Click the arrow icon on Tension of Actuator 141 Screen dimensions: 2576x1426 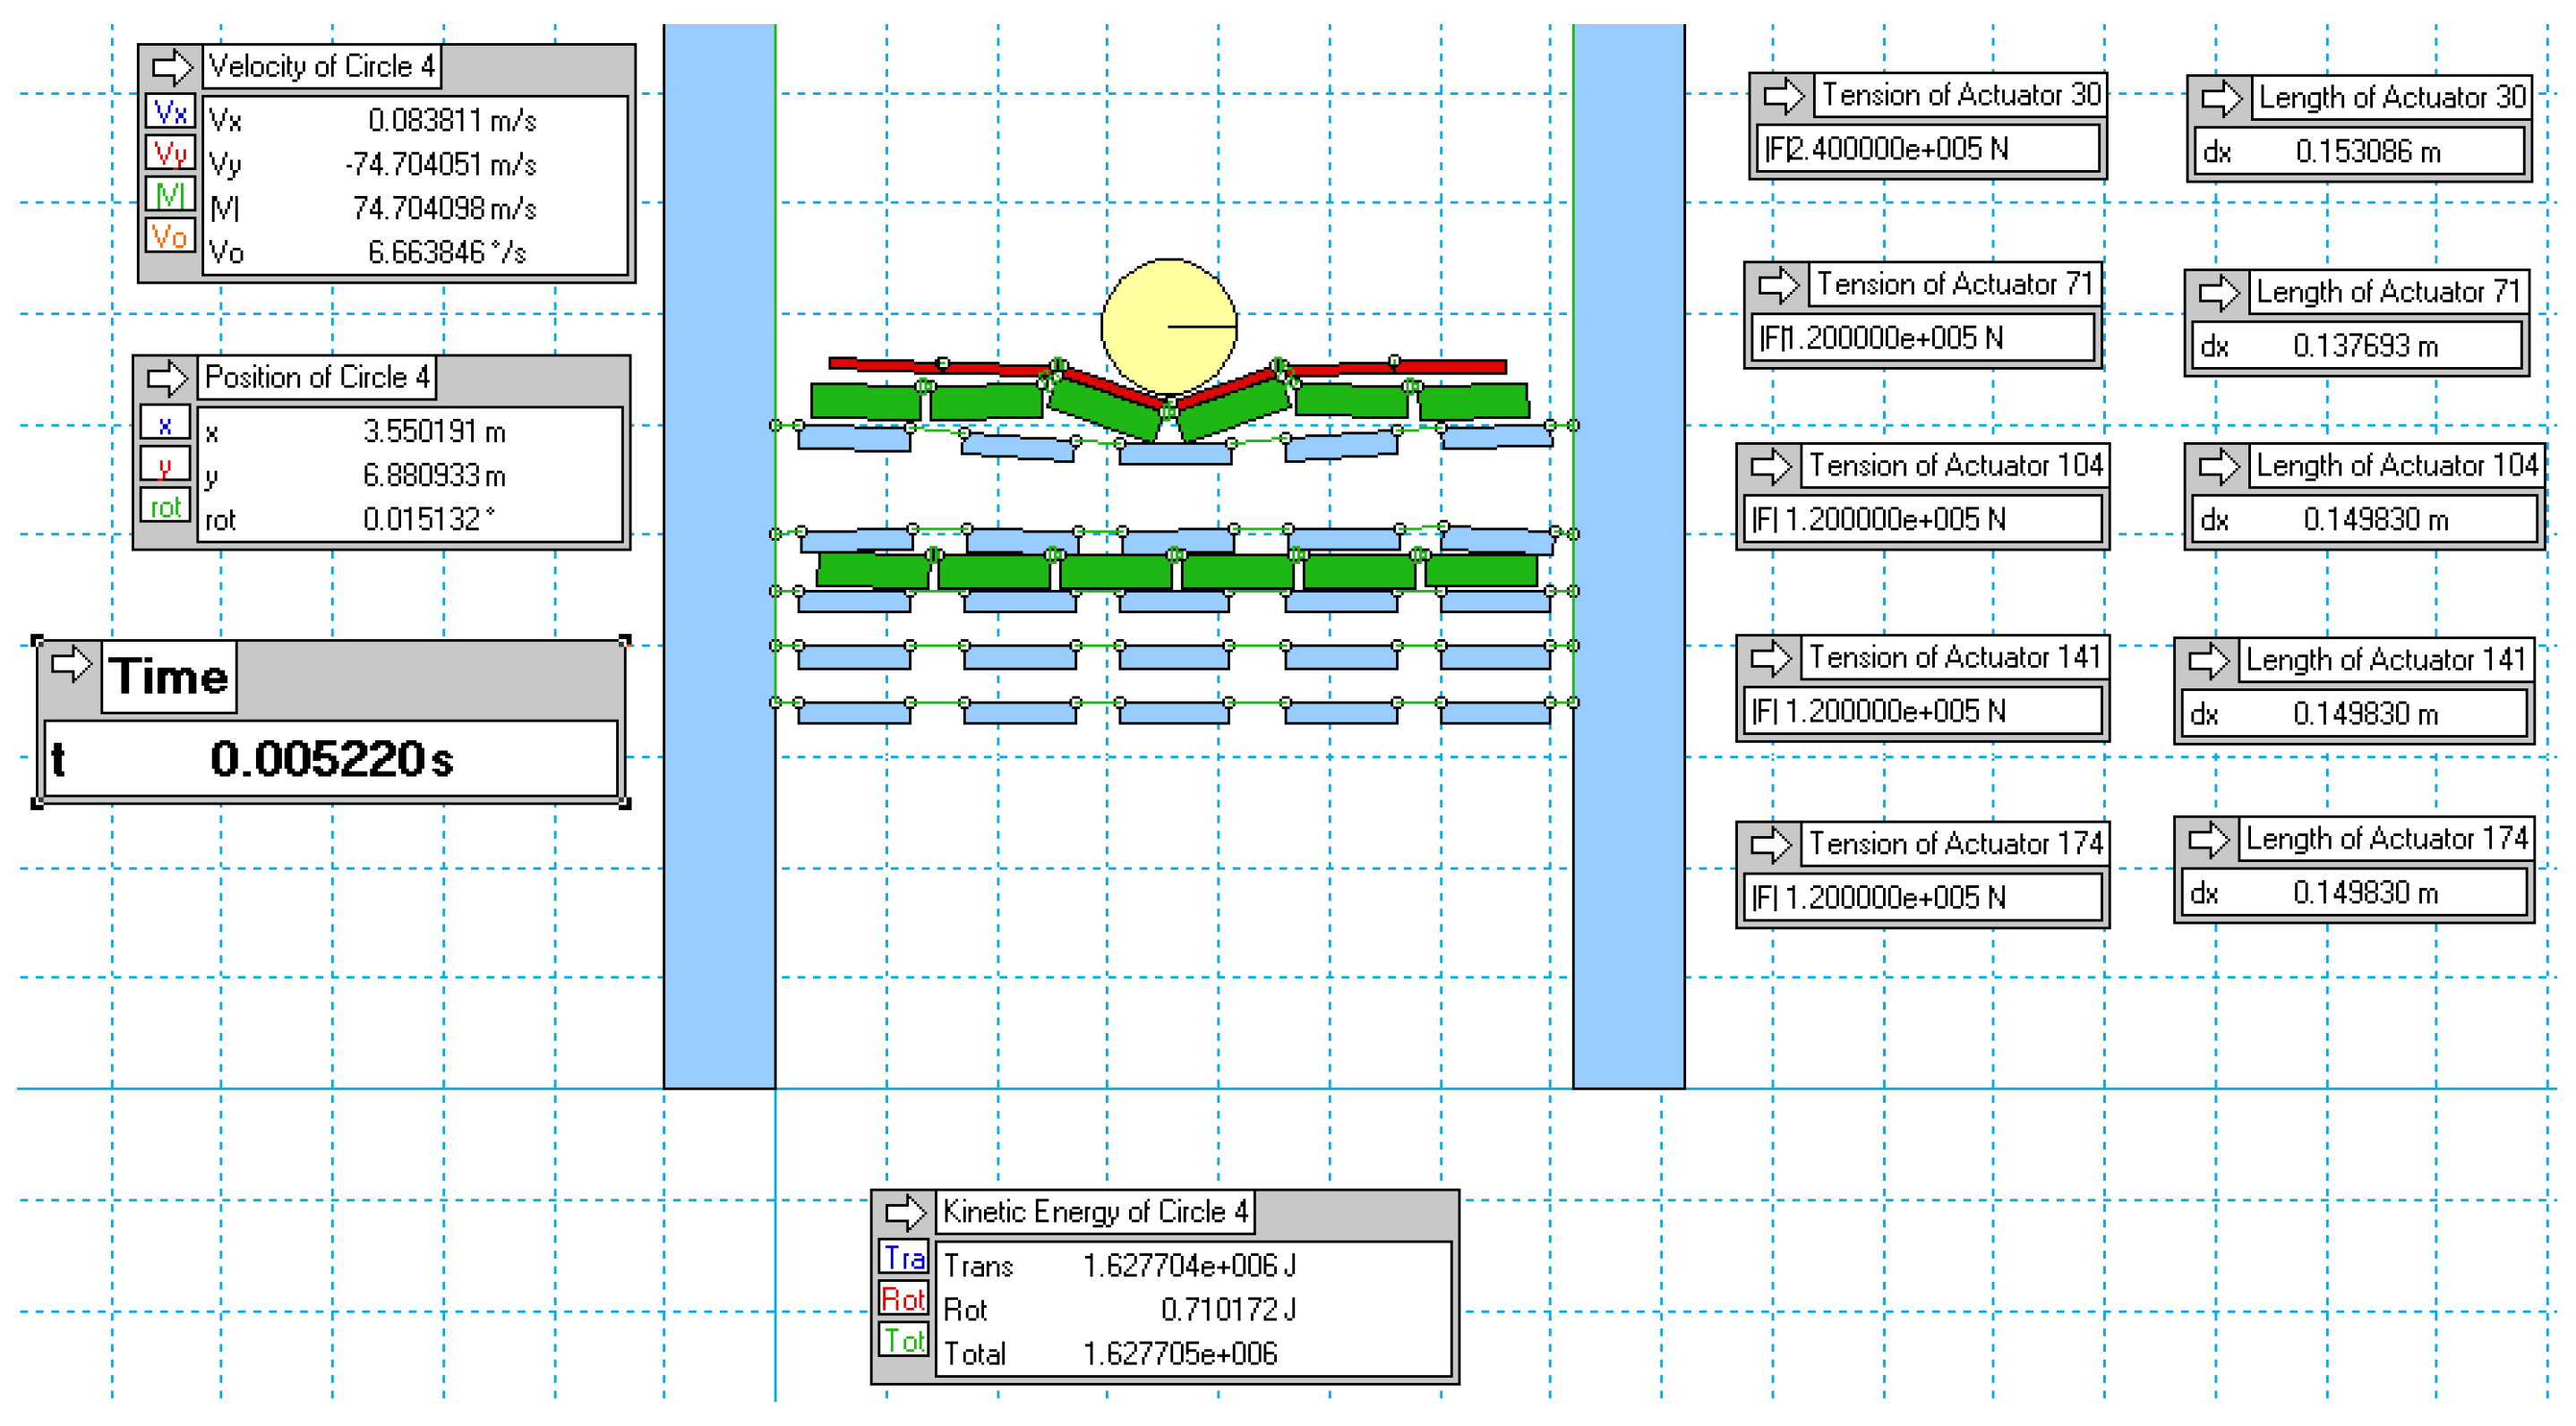coord(1770,658)
